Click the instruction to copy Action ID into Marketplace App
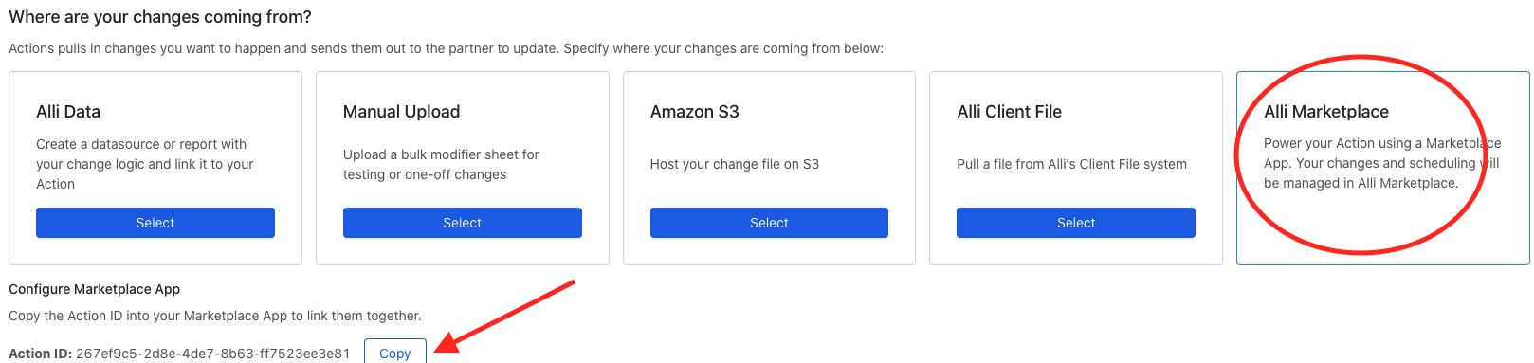This screenshot has height=363, width=1534. (x=215, y=316)
